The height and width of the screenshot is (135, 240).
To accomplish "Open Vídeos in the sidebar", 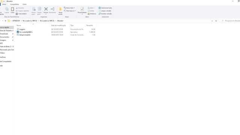I will (3, 53).
